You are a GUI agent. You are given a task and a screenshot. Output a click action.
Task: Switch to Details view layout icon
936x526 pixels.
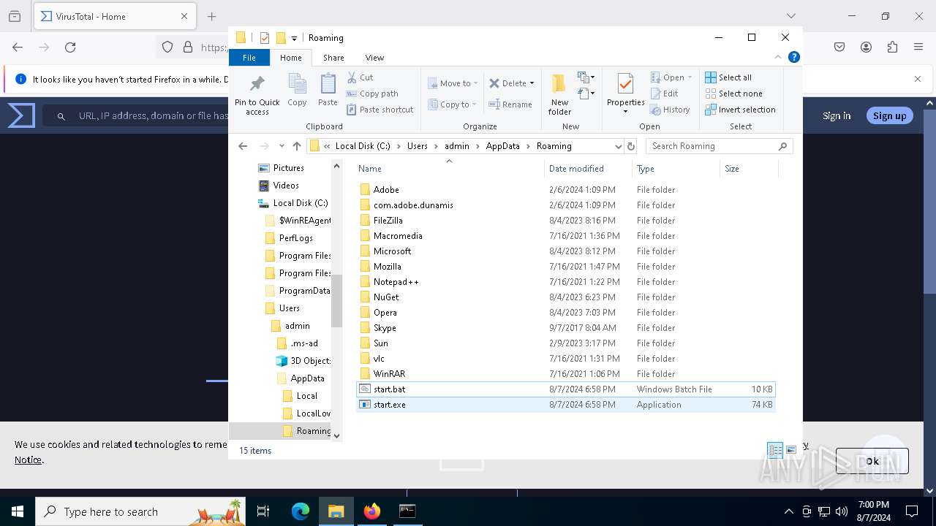coord(775,450)
